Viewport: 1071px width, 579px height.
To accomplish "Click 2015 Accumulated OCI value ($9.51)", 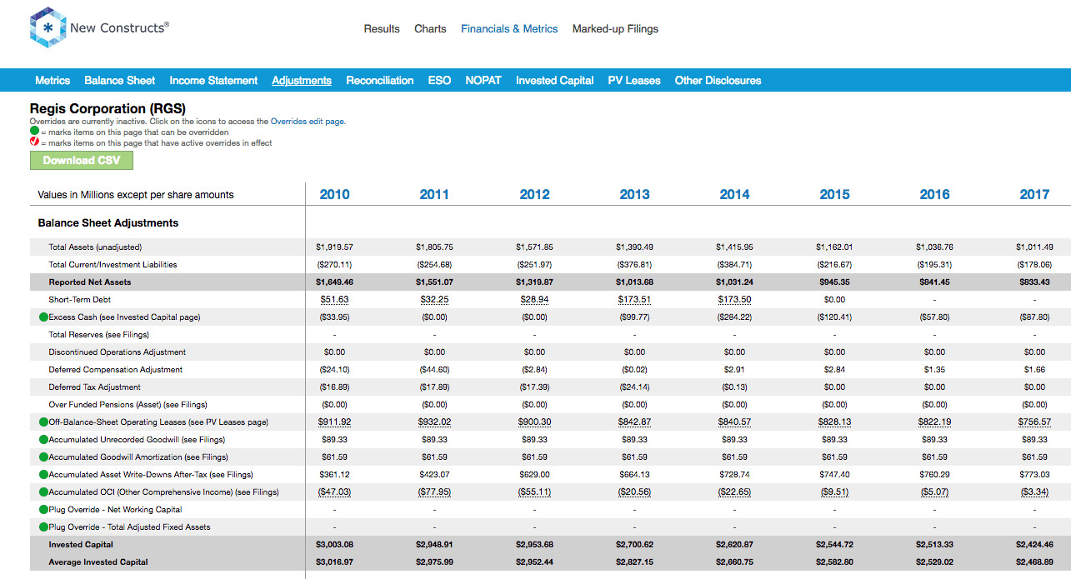I will [x=834, y=492].
